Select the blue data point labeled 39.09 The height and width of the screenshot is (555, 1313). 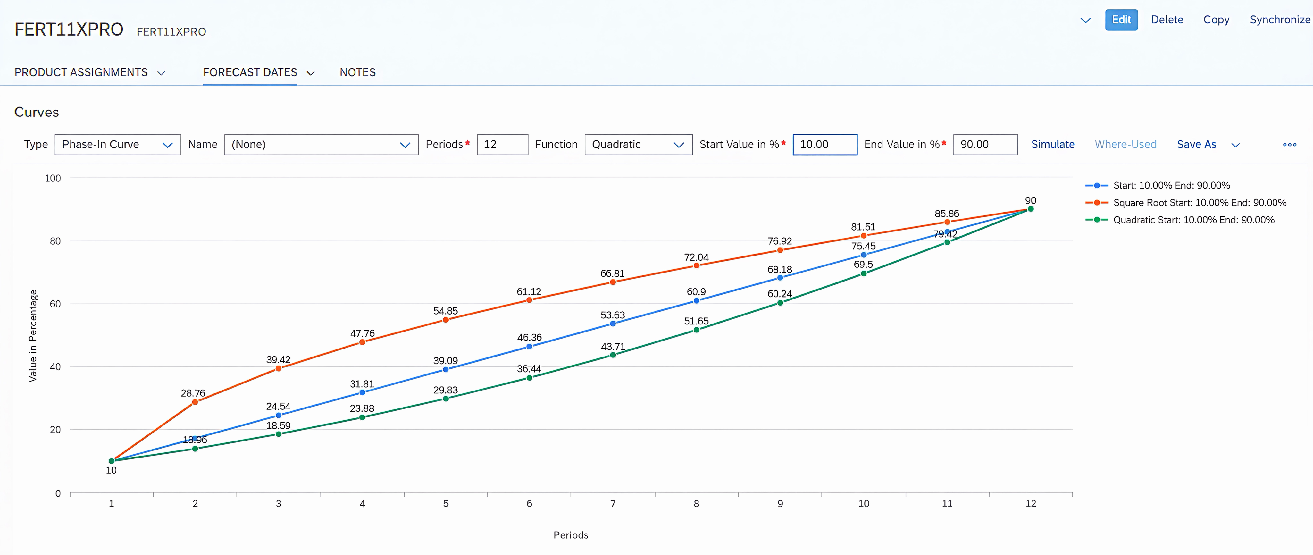pos(446,370)
